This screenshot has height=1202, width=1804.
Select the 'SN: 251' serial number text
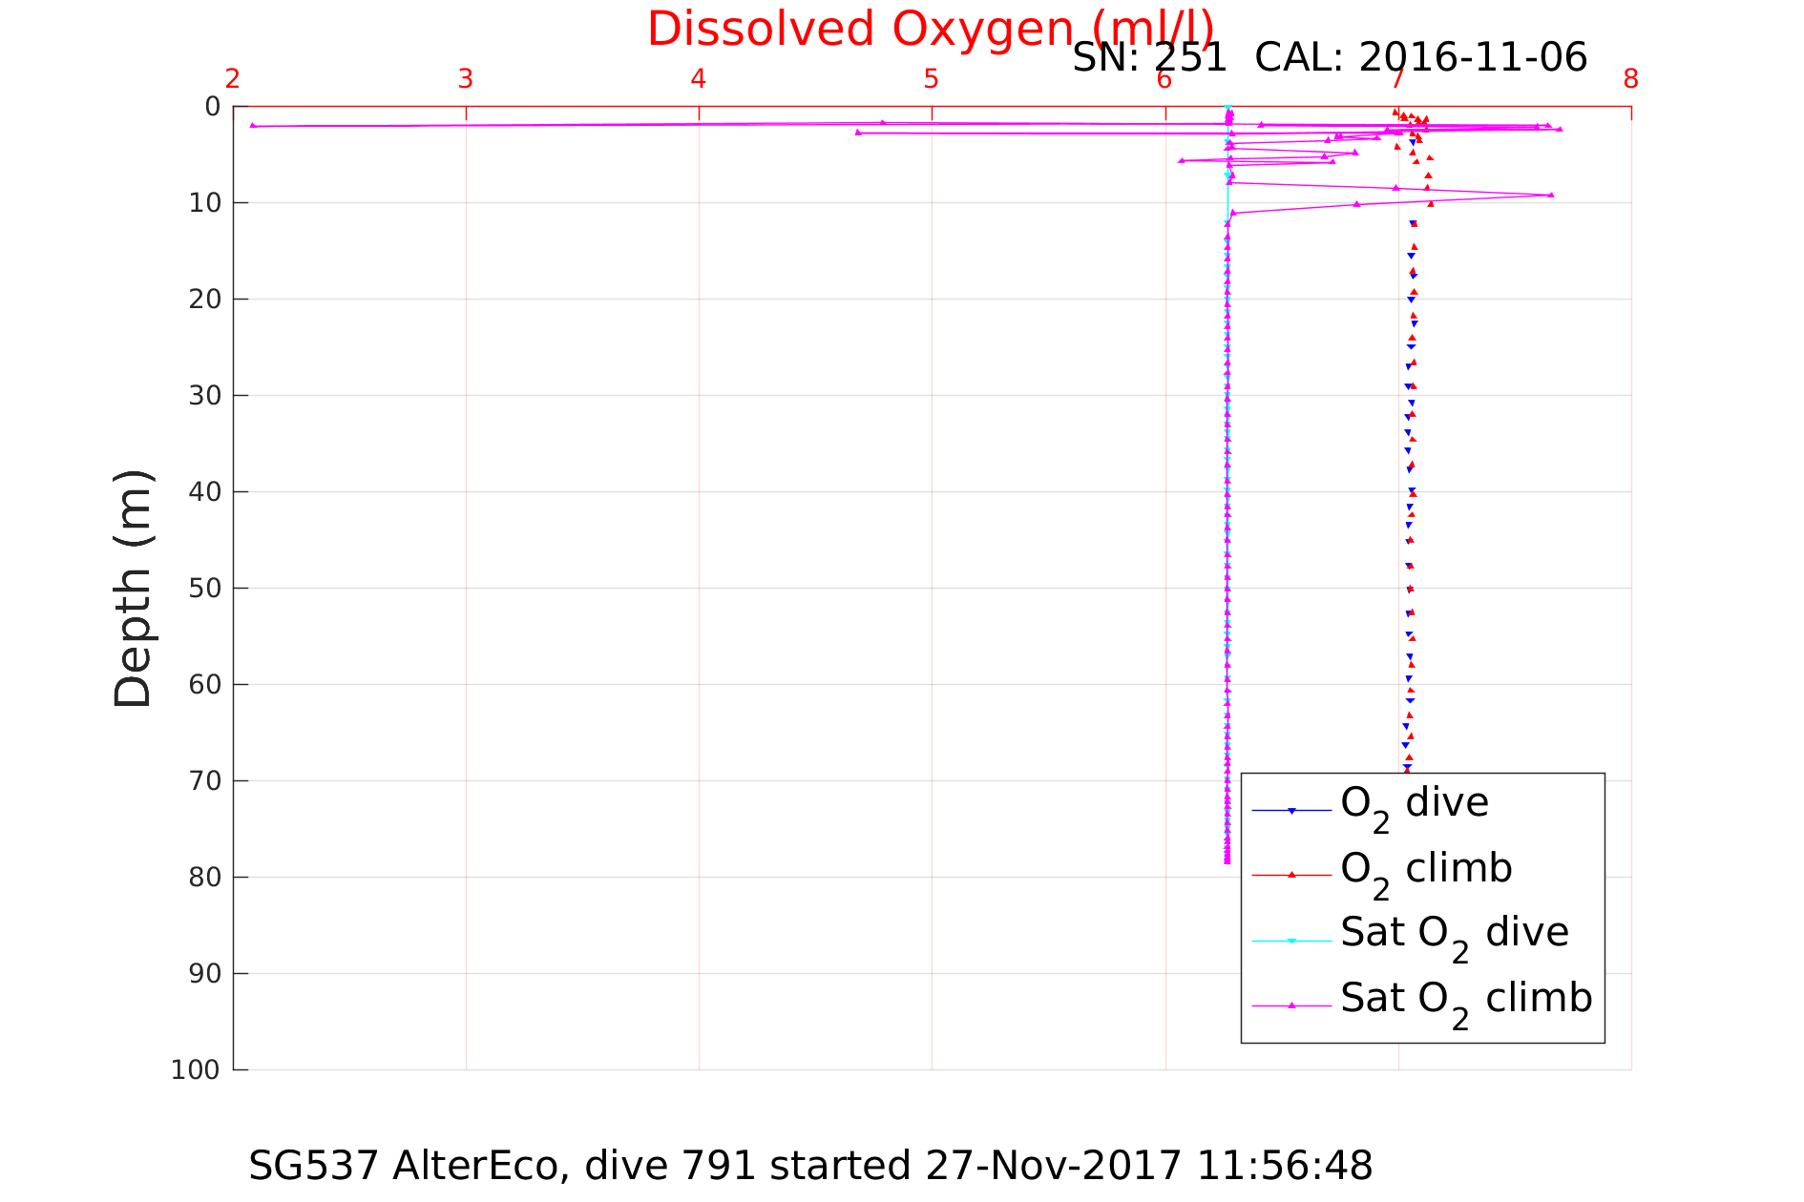pyautogui.click(x=1149, y=58)
